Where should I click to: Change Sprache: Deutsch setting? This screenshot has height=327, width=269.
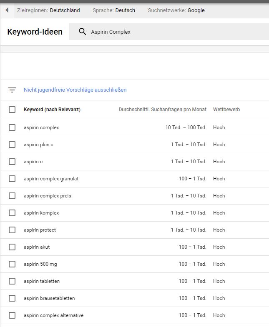pos(114,10)
